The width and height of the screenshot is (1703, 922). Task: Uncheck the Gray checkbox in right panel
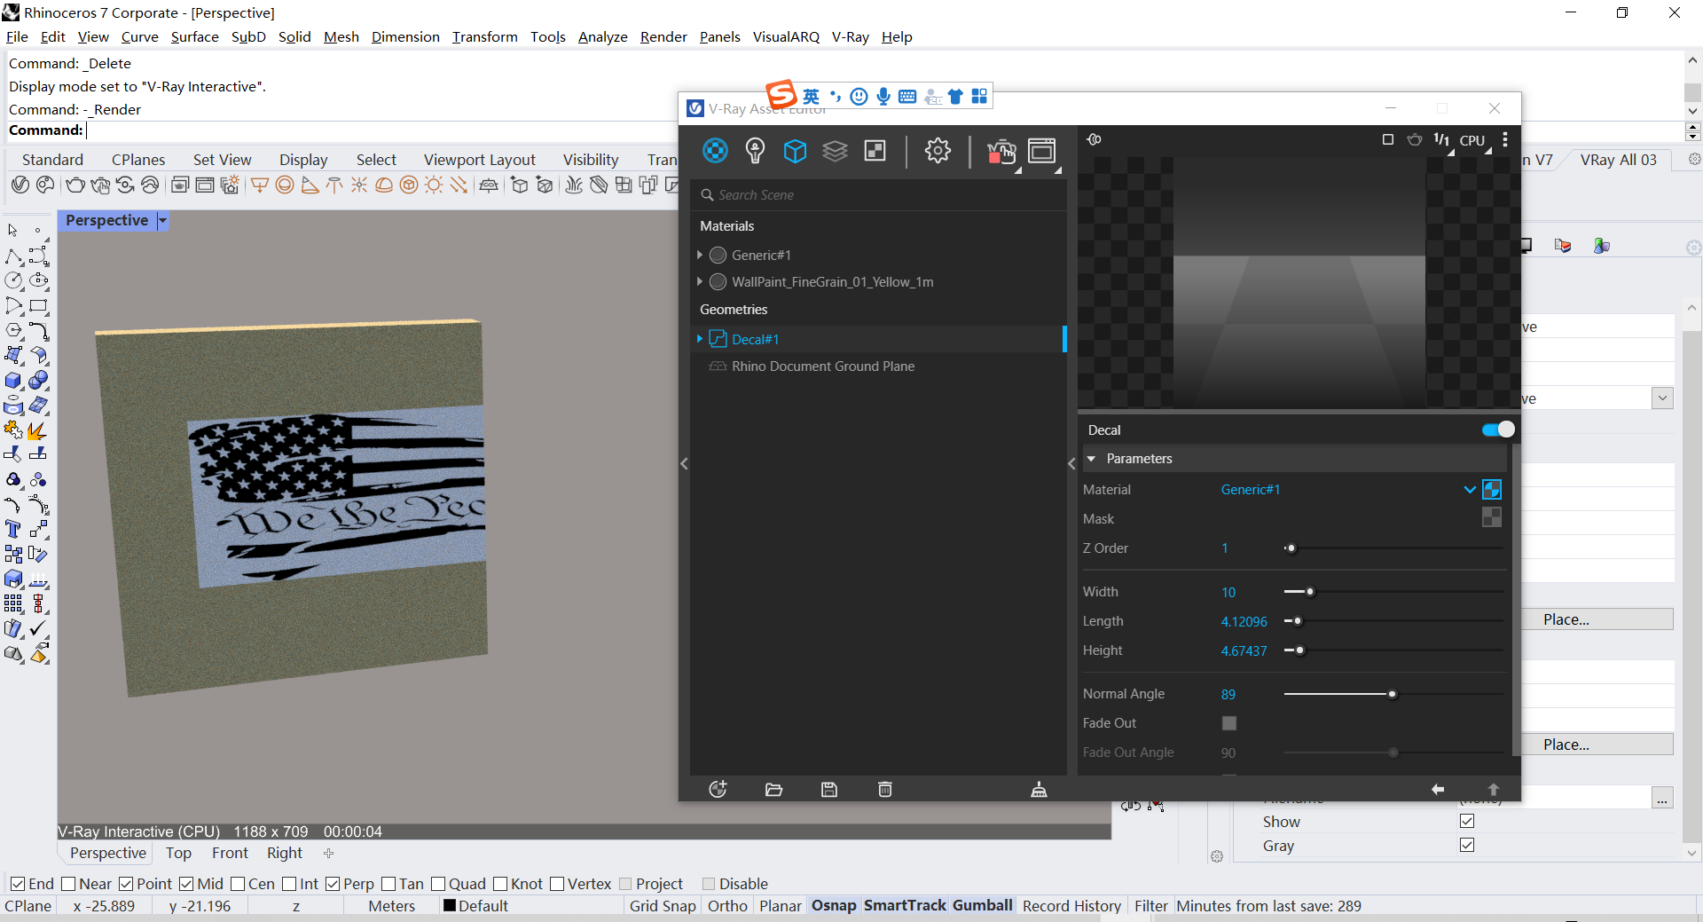1467,845
